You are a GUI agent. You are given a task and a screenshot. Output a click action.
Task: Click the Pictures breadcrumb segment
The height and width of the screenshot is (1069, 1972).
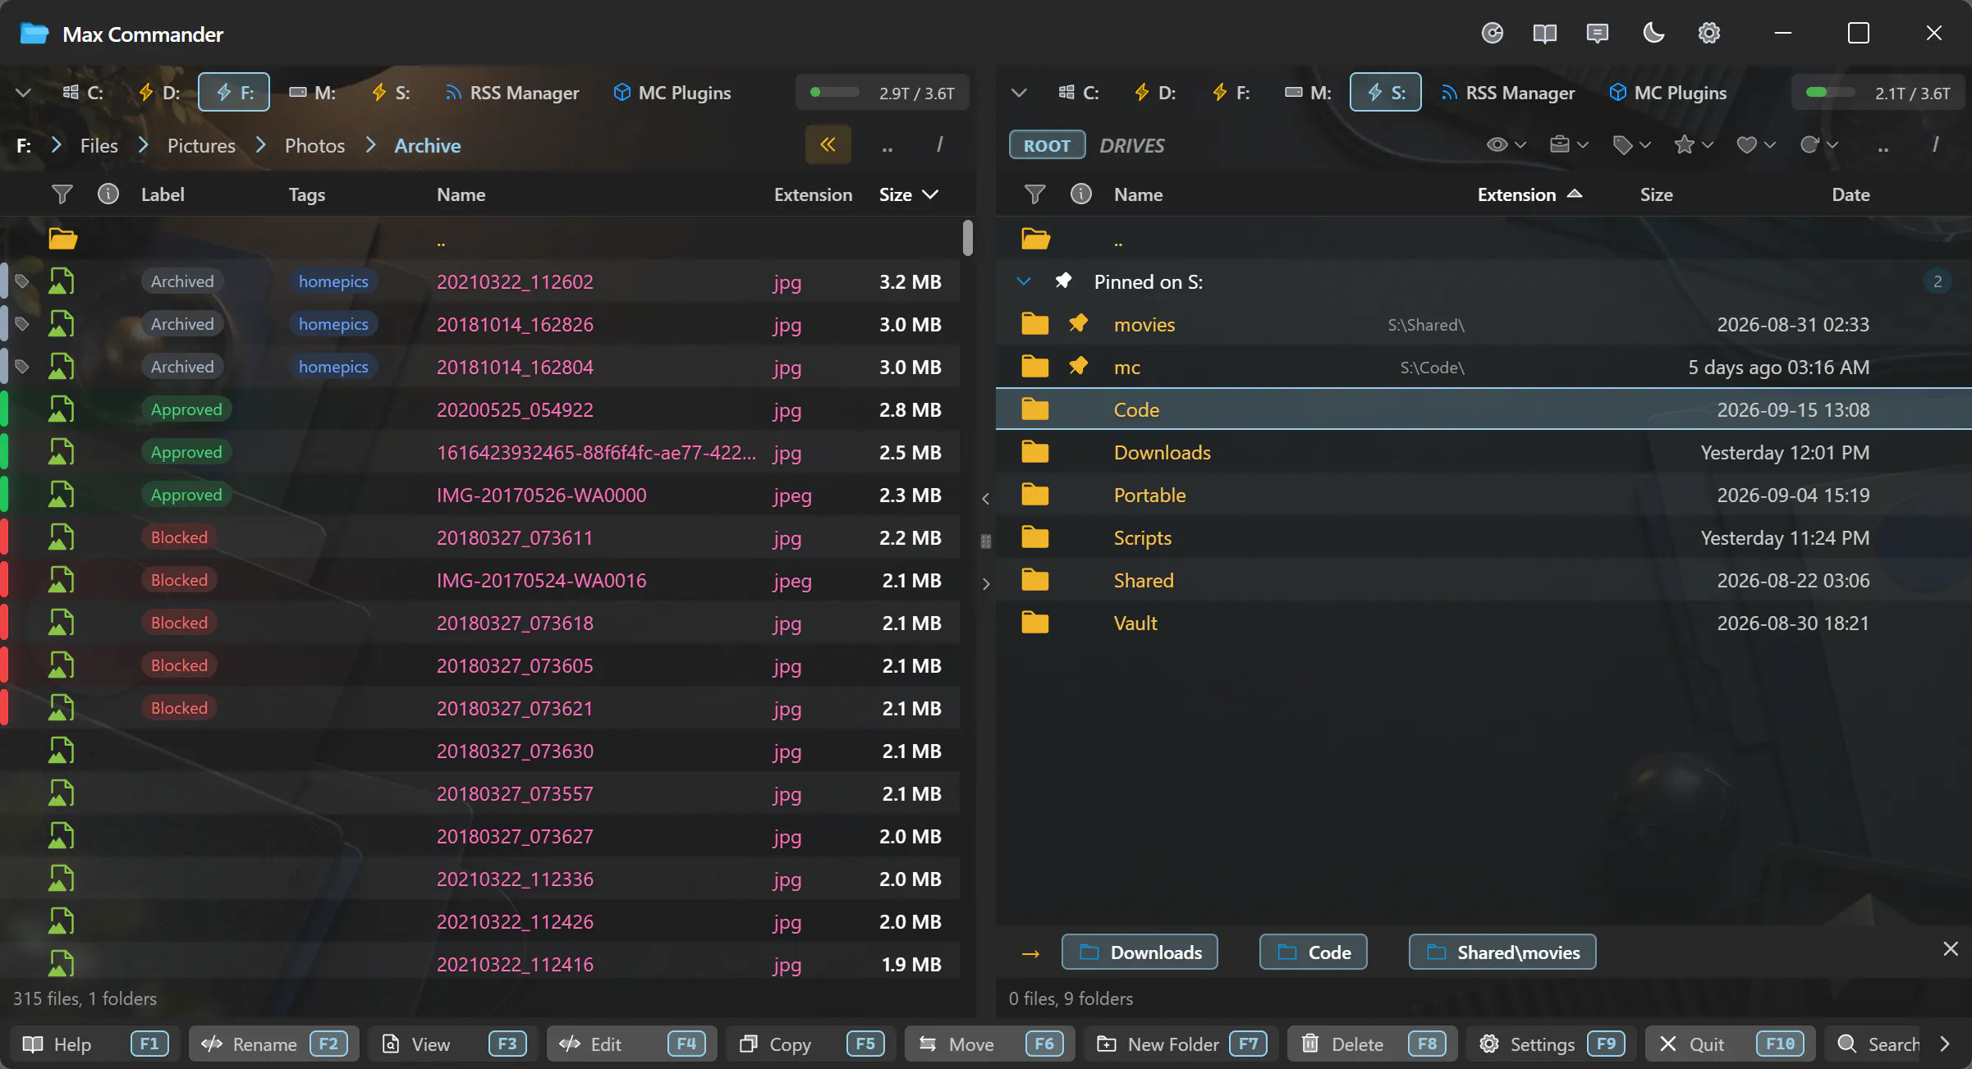pyautogui.click(x=201, y=145)
